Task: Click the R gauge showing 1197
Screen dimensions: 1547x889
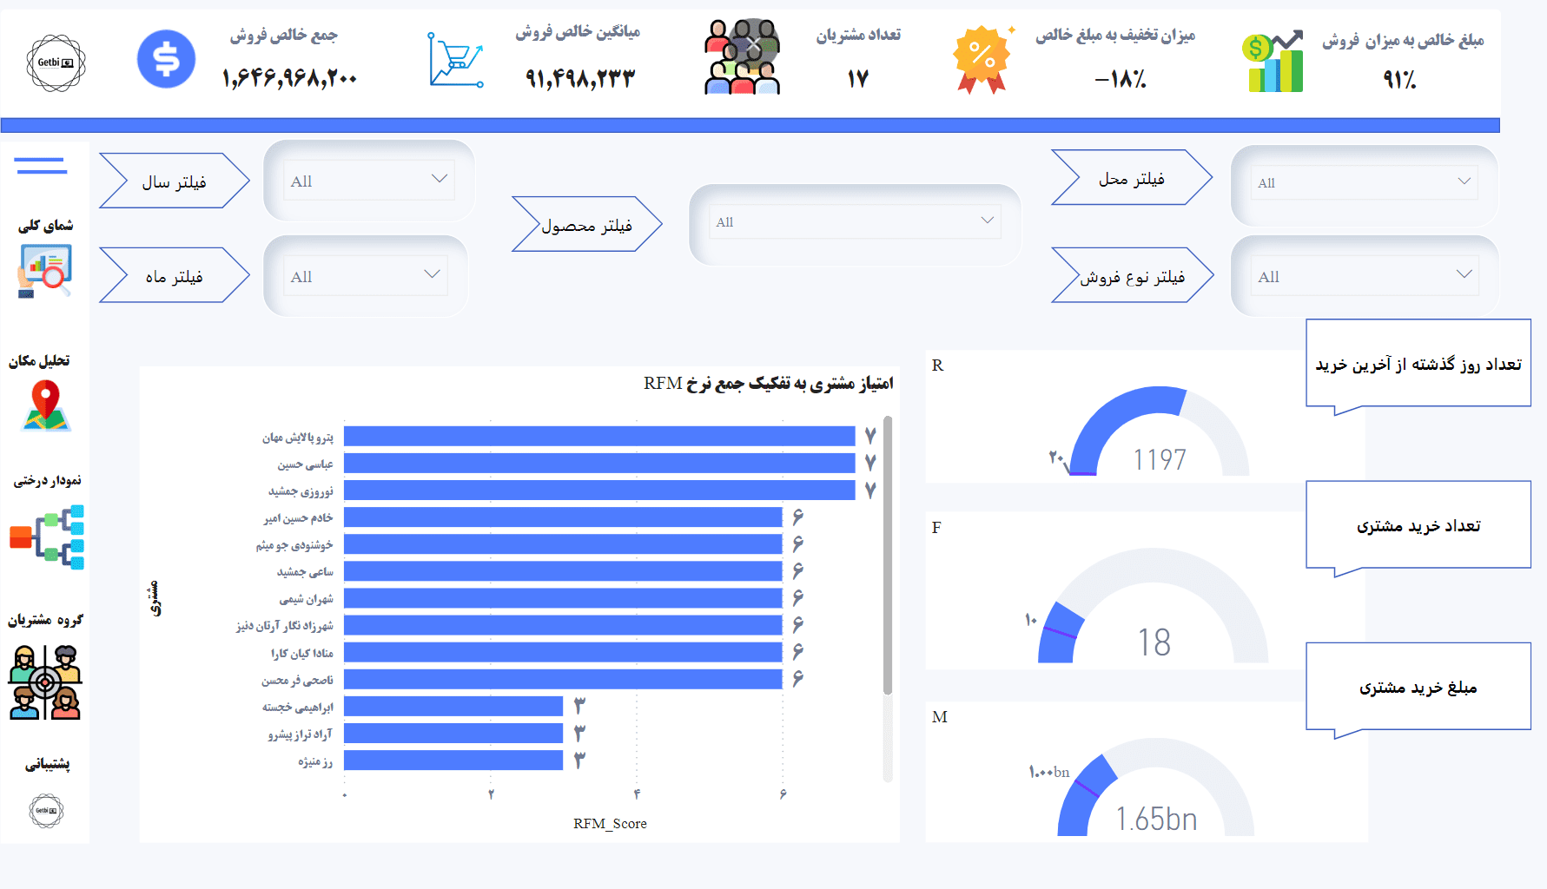Action: pos(1160,431)
